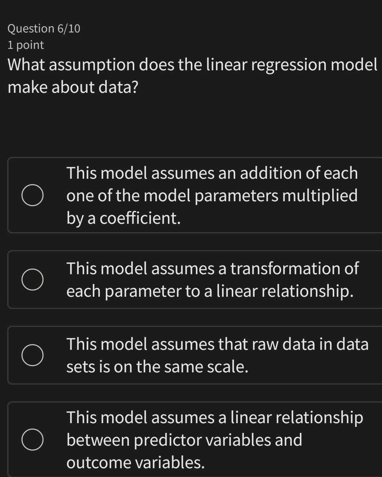Click the phrase 'outcome variables' in last option

click(136, 462)
